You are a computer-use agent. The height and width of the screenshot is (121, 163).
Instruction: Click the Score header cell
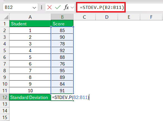coord(62,24)
